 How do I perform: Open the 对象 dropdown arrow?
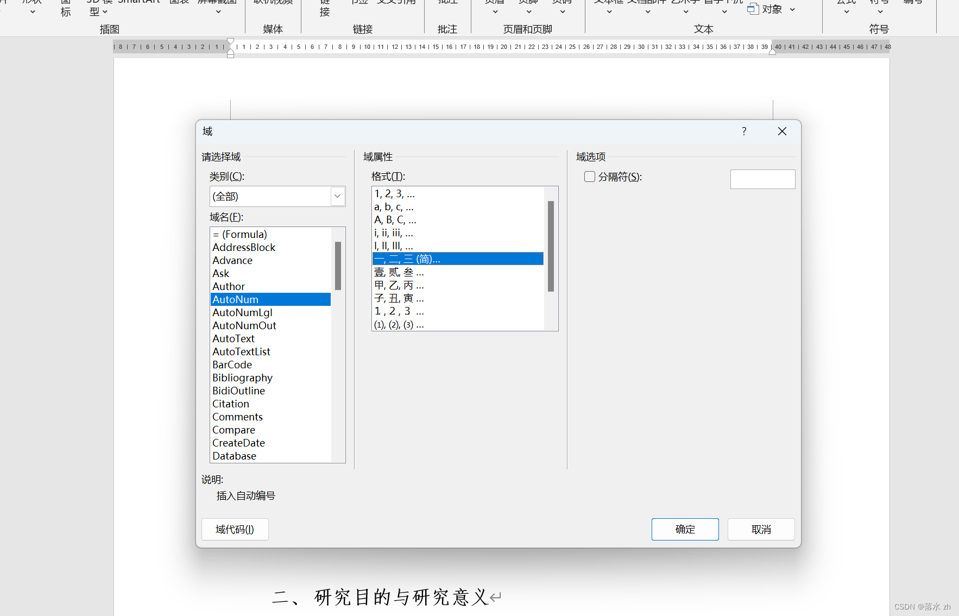[x=792, y=9]
